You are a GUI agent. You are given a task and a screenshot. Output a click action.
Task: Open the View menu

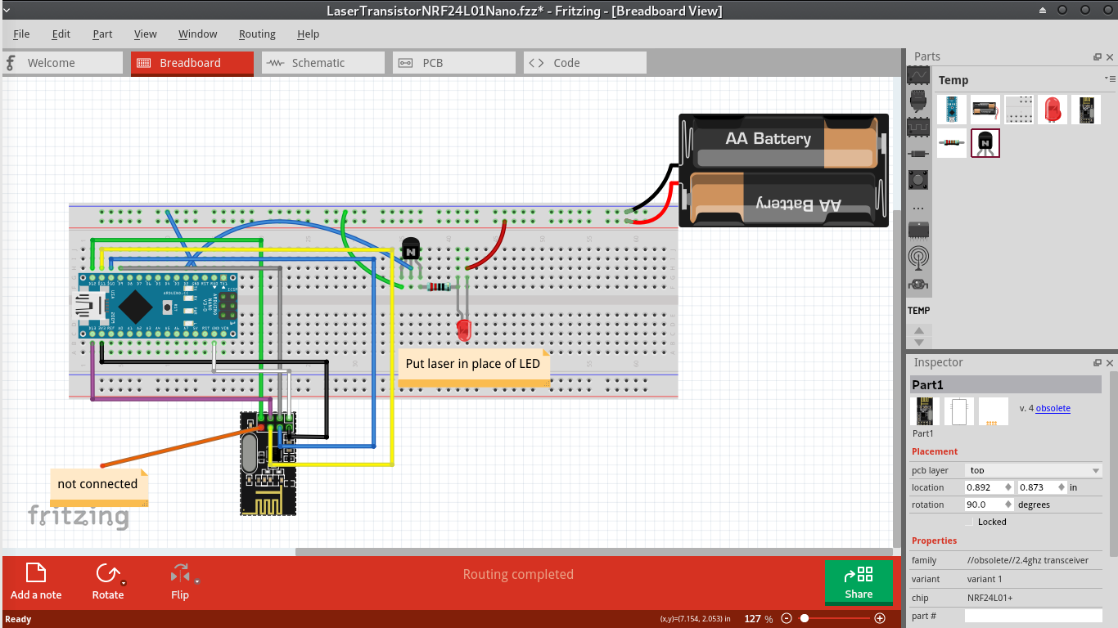[x=146, y=34]
